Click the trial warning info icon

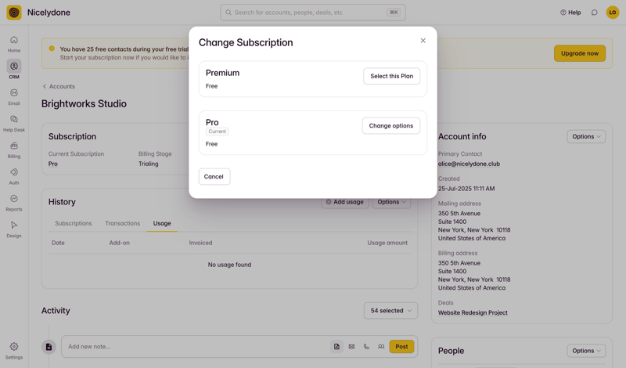coord(52,49)
